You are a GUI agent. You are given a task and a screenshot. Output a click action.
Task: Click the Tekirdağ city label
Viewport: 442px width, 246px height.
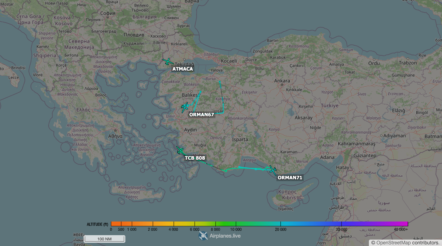184,64
